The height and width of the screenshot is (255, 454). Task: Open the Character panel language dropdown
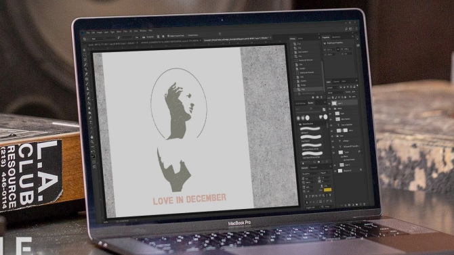click(312, 208)
